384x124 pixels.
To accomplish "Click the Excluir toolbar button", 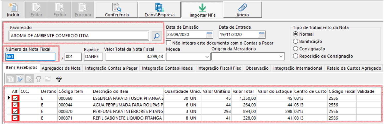I will 60,10.
